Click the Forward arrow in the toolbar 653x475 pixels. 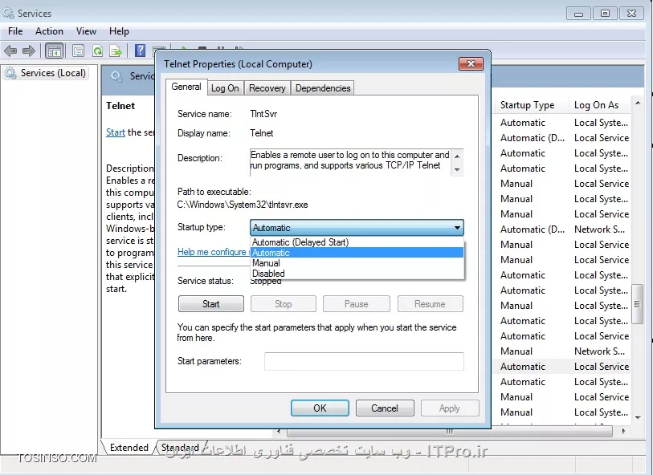point(29,51)
